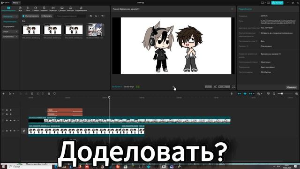Open the Стикеры tab
300x169 pixels.
click(x=36, y=9)
